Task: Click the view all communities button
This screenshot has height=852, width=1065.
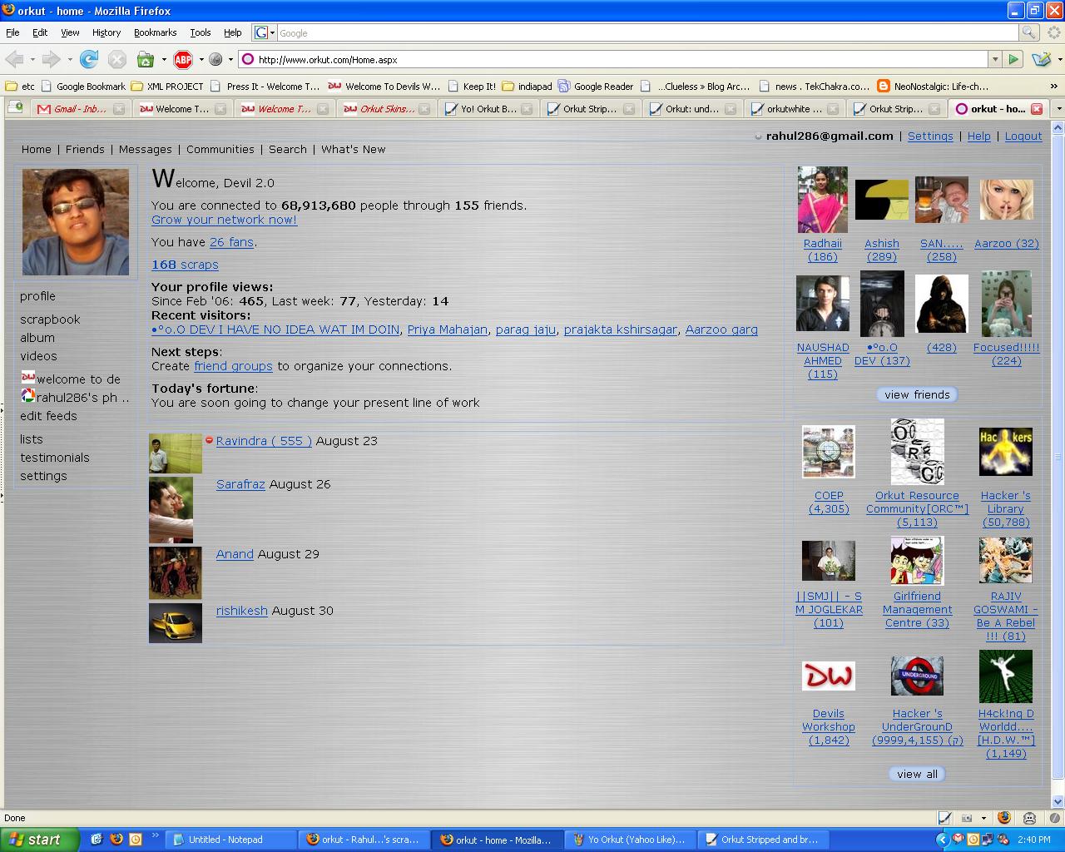Action: [917, 774]
